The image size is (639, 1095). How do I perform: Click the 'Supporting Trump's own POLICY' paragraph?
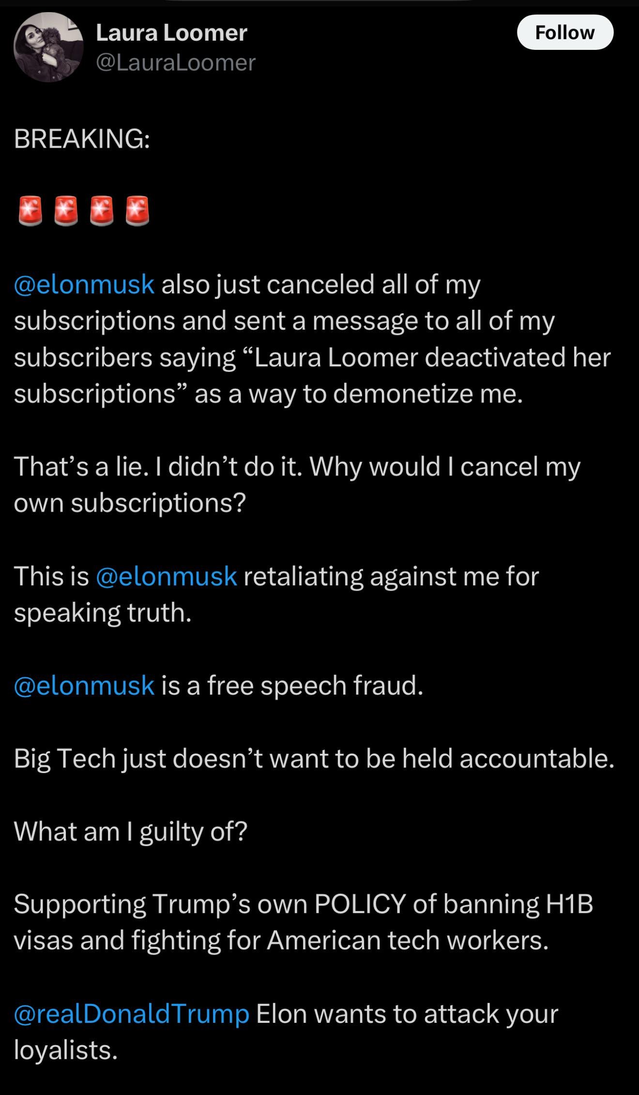point(304,922)
